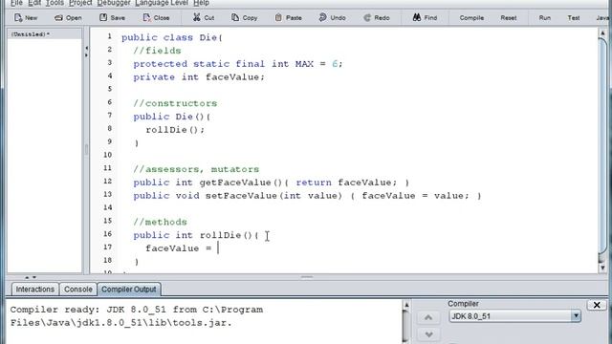
Task: Click the setFaceValue(int value) line
Action: [307, 196]
